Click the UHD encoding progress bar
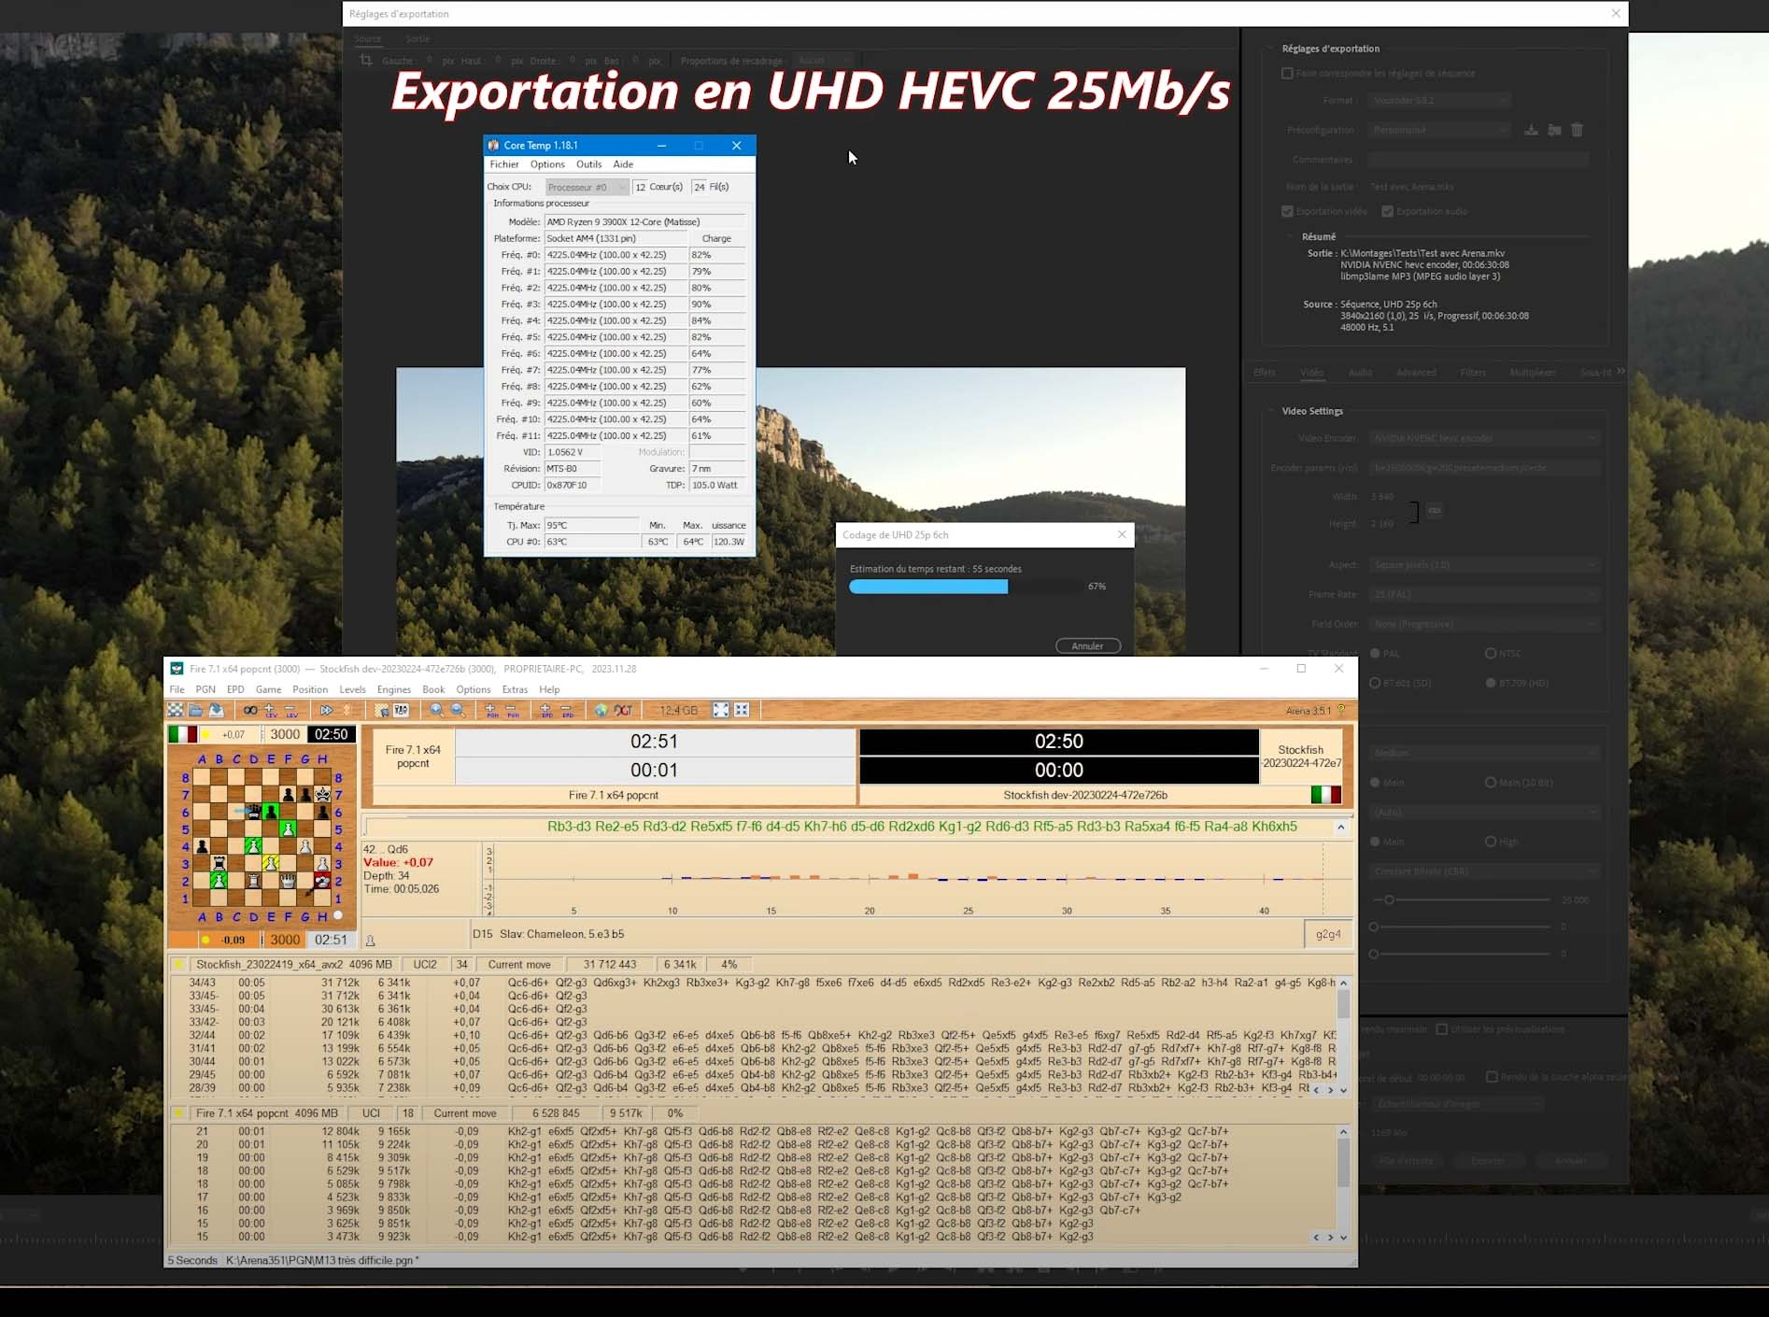This screenshot has height=1317, width=1769. [966, 587]
